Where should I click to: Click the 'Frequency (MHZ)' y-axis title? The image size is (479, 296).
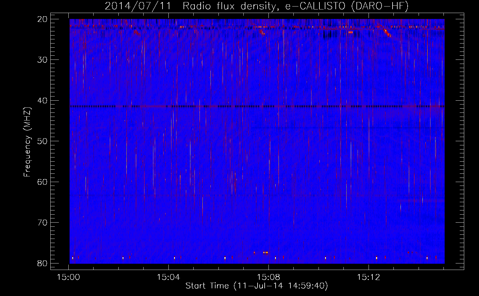(27, 142)
